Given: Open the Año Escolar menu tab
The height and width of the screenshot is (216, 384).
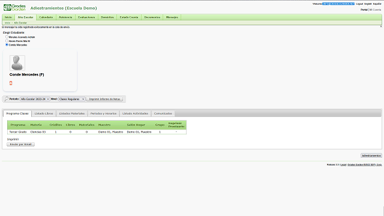Looking at the screenshot, I should (x=25, y=17).
